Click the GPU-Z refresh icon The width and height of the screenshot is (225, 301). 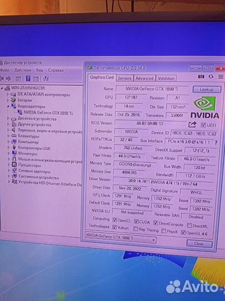[x=211, y=76]
